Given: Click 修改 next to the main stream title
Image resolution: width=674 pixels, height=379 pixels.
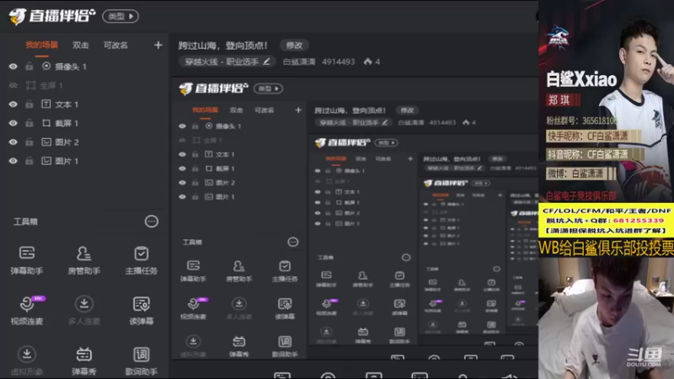Looking at the screenshot, I should [x=294, y=45].
